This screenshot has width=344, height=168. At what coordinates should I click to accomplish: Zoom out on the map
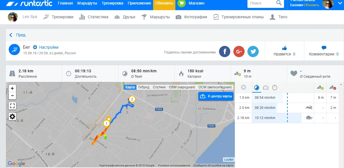click(x=12, y=96)
